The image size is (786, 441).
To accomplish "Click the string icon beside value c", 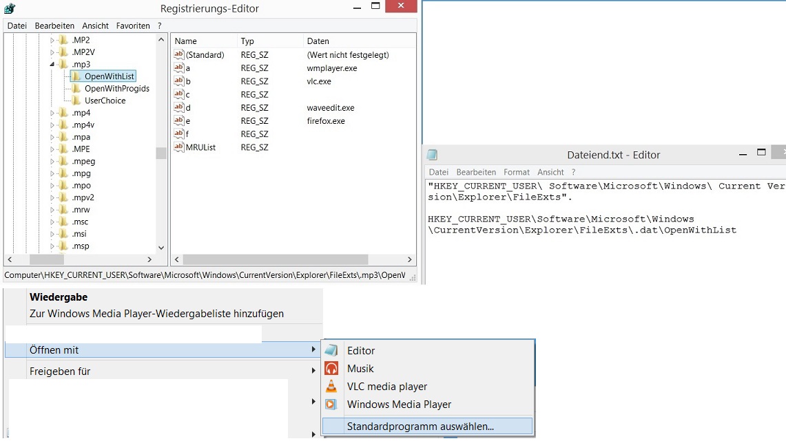I will 179,94.
